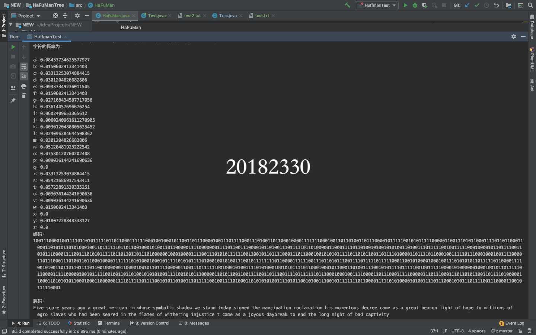Viewport: 536px width, 335px height.
Task: Rerun HuffmanTest in the Run panel
Action: 13,47
